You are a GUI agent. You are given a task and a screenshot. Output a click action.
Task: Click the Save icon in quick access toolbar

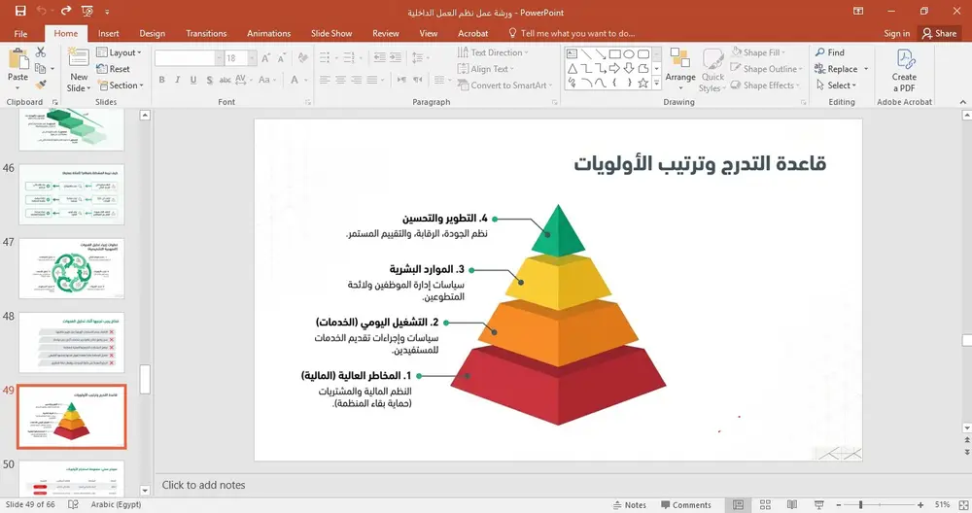(x=20, y=11)
